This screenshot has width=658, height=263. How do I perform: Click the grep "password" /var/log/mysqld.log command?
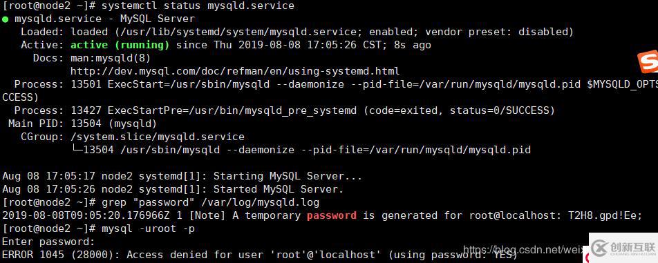[x=211, y=203]
